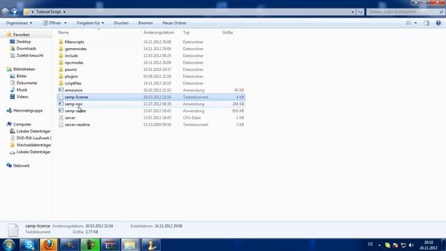Open Zuletzt besucht in navigation pane

pos(30,56)
